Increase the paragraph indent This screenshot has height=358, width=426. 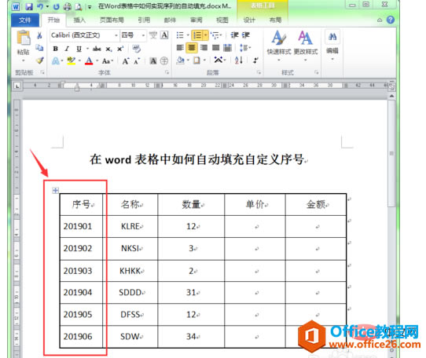[245, 35]
